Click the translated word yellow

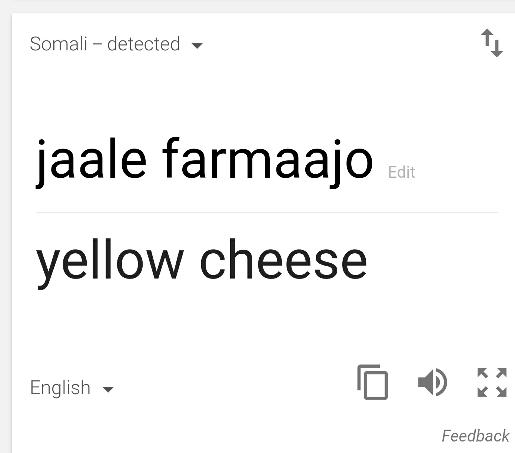tap(110, 262)
